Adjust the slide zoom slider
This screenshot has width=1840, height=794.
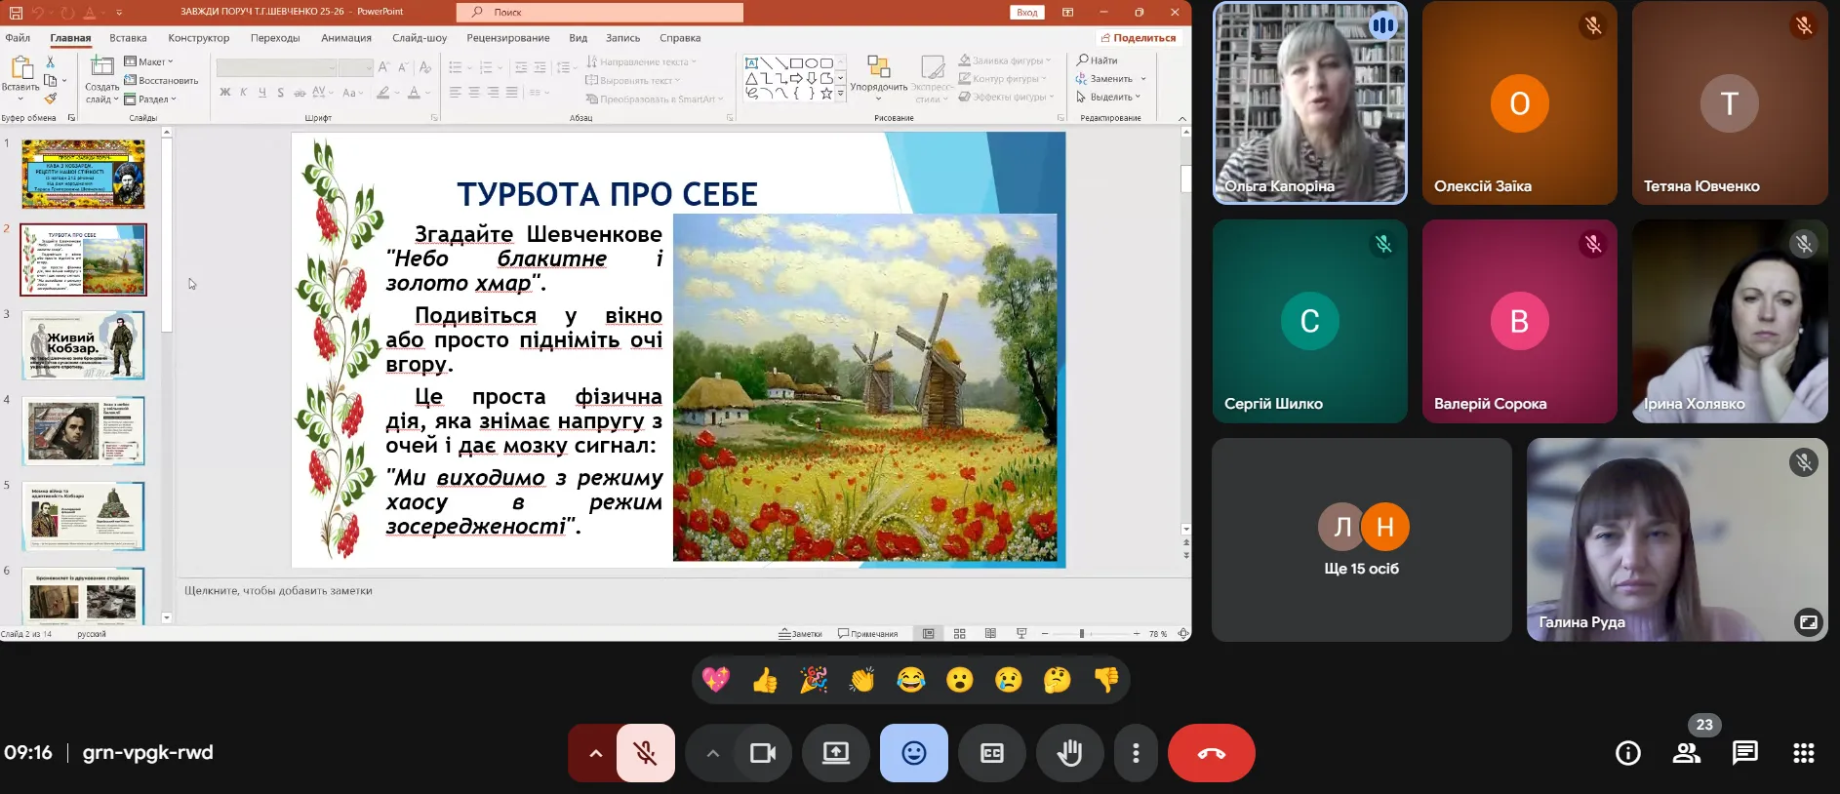1081,634
